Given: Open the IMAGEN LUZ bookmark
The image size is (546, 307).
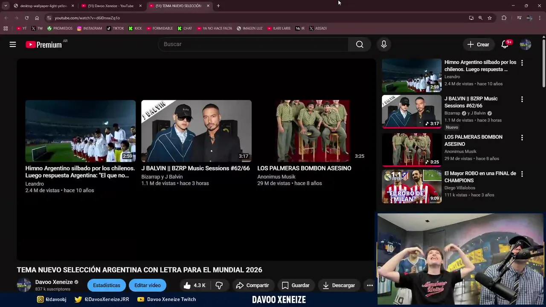Looking at the screenshot, I should [x=250, y=29].
